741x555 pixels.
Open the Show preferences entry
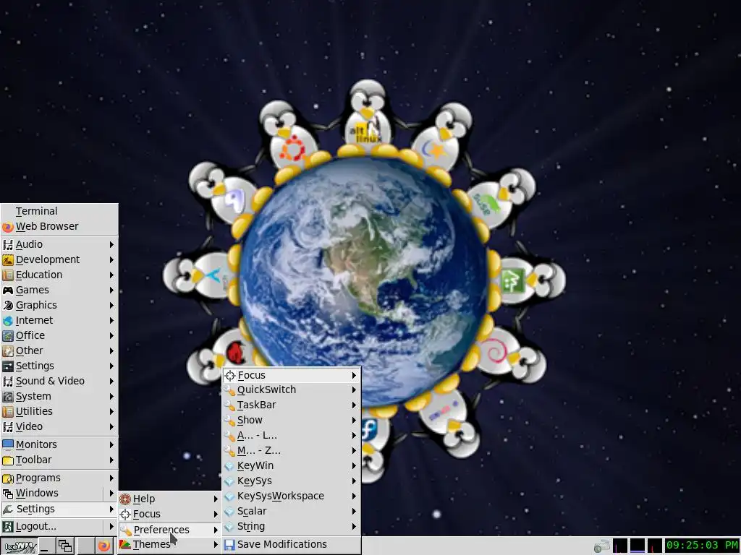coord(291,420)
